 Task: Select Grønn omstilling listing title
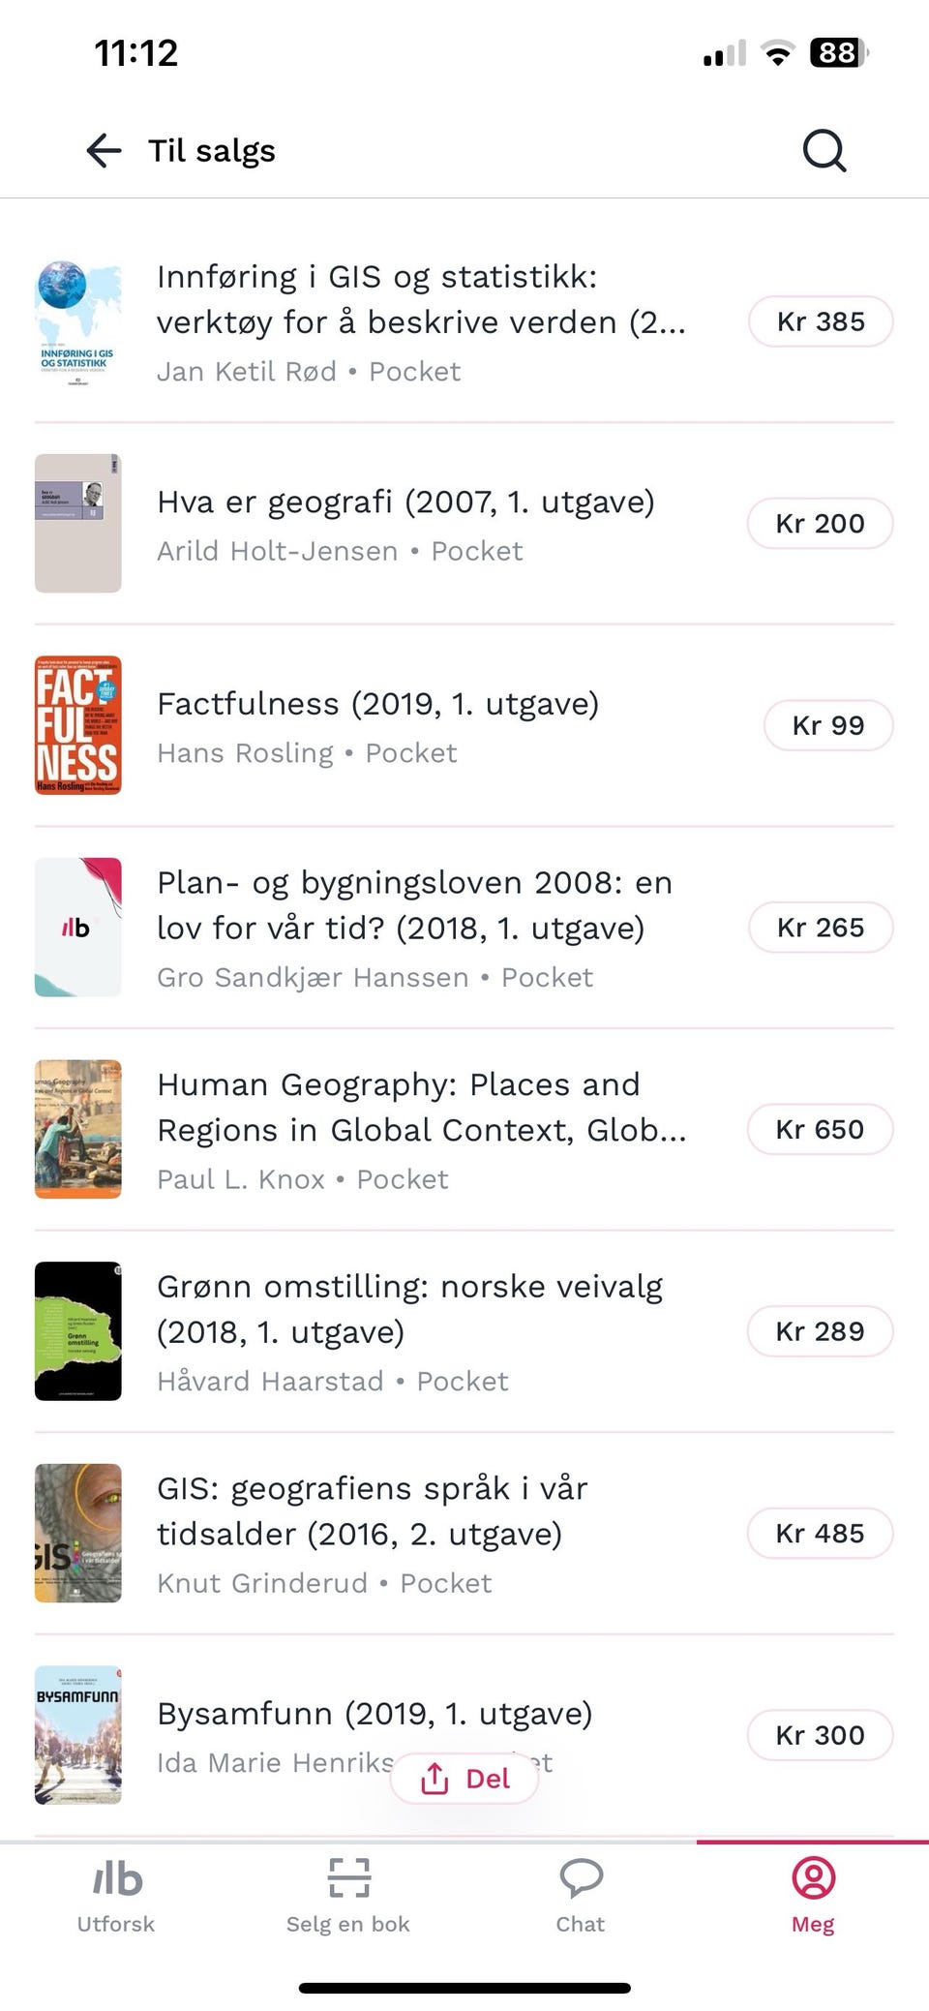pyautogui.click(x=410, y=1309)
